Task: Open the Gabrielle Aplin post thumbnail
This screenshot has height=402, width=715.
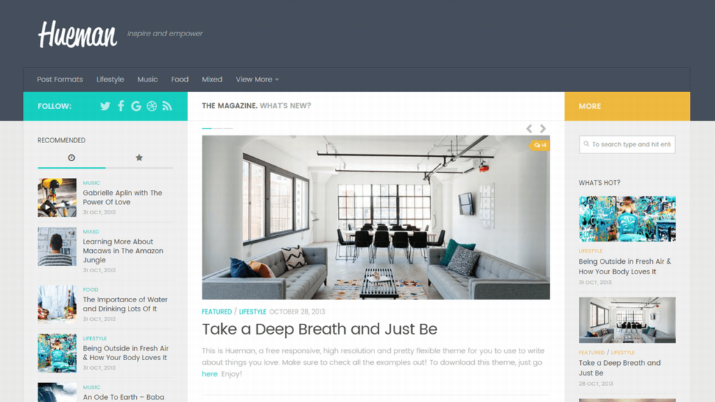Action: pos(57,198)
